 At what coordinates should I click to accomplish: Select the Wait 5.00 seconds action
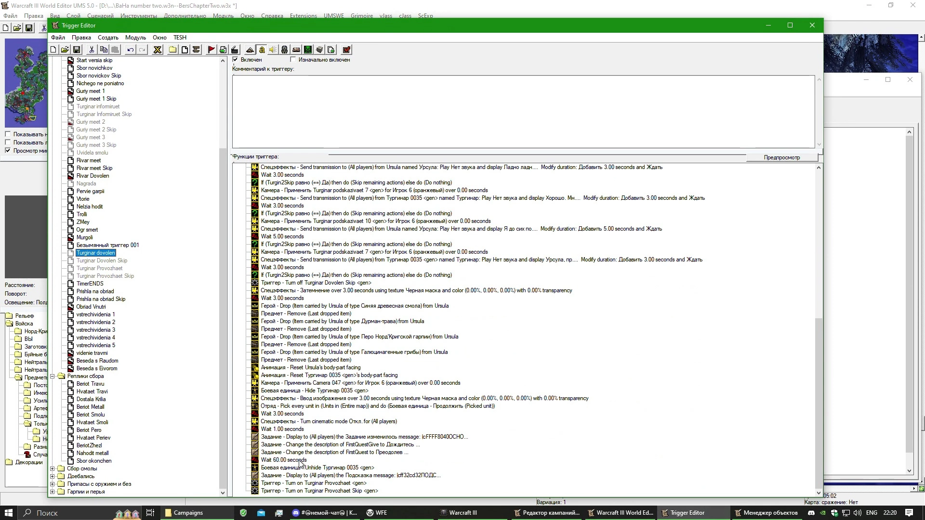(x=282, y=236)
